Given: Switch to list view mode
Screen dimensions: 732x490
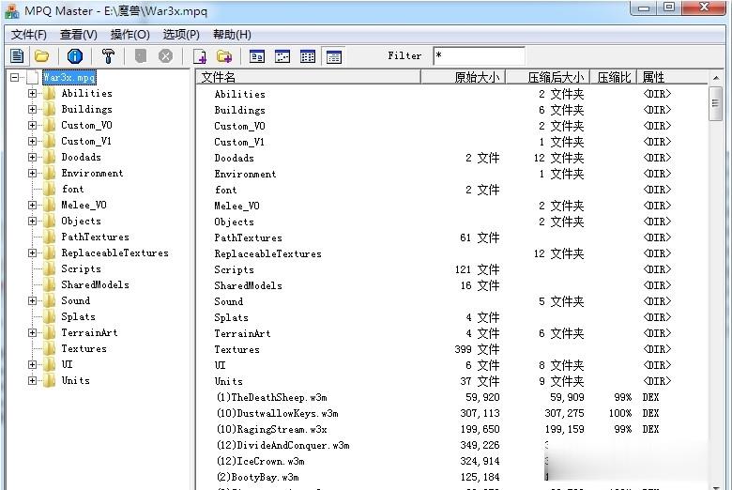Looking at the screenshot, I should (x=308, y=56).
